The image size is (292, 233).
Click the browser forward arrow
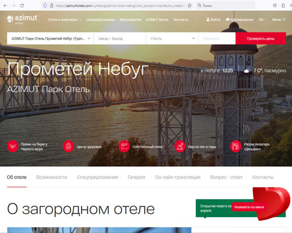point(13,5)
